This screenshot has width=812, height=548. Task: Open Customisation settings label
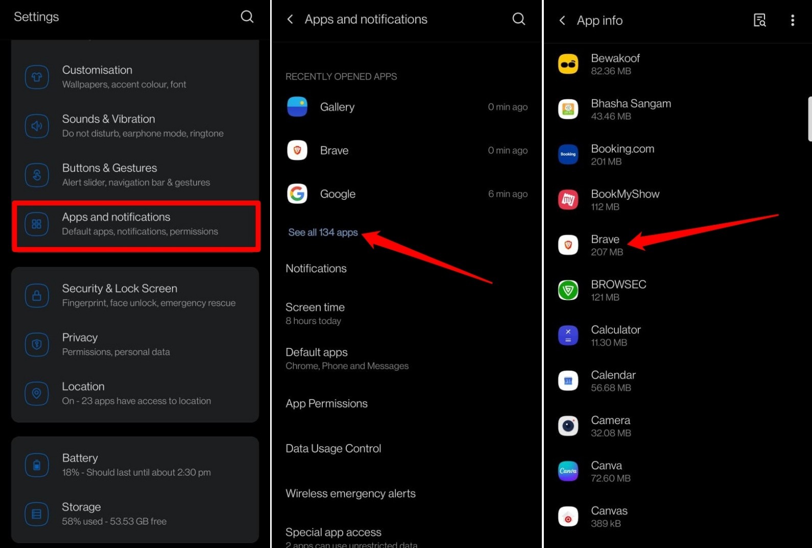pos(97,70)
